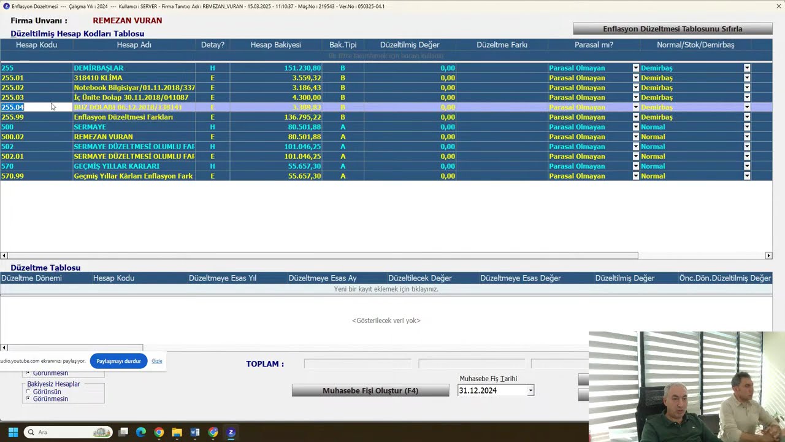
Task: Click Muhasebe Fişi Oluştur (F4) button
Action: [x=370, y=390]
